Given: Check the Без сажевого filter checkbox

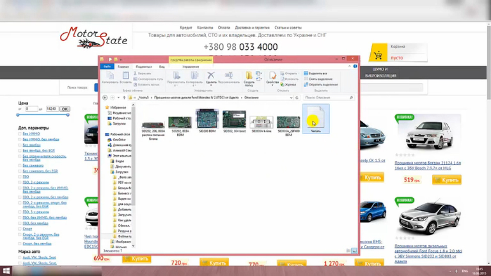Looking at the screenshot, I should point(20,165).
